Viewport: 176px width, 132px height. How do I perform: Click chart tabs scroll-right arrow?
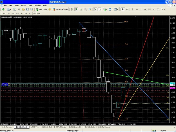[174, 127]
